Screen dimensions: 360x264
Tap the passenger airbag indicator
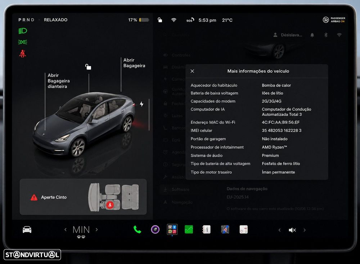(x=334, y=20)
